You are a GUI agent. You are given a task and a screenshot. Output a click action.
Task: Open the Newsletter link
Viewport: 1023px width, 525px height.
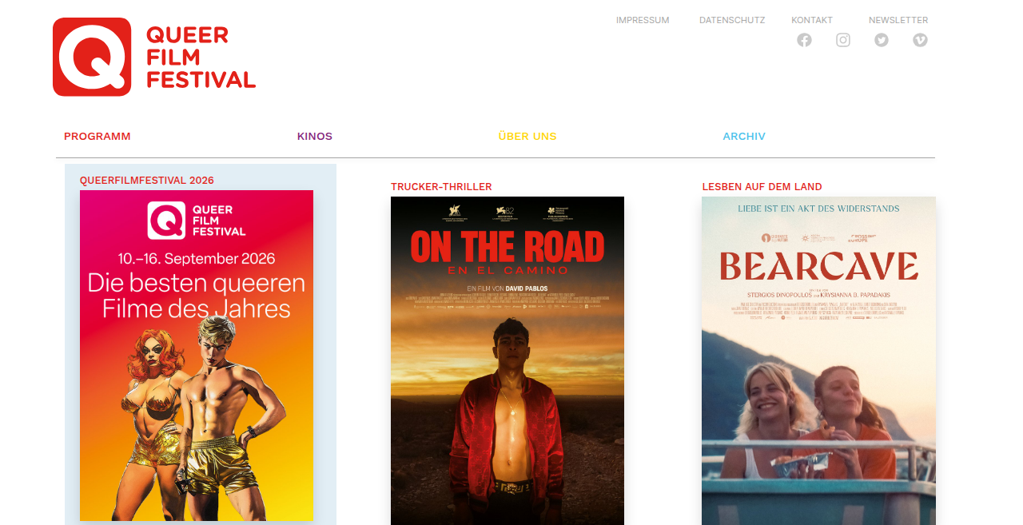898,20
